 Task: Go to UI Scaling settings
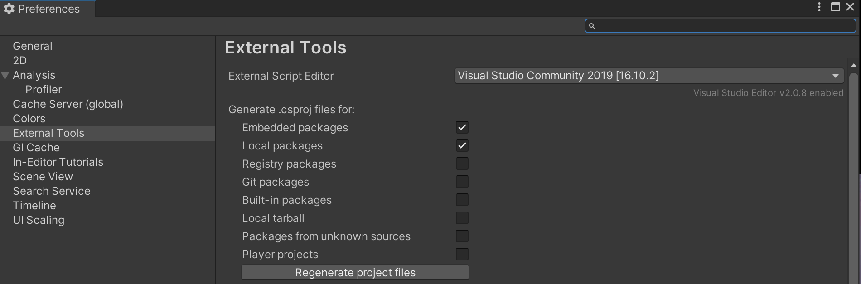point(39,220)
